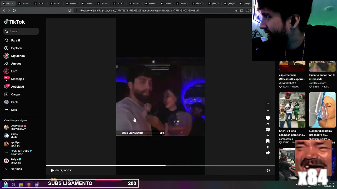Click the Explorar compass icon
This screenshot has height=189, width=337.
[x=6, y=48]
